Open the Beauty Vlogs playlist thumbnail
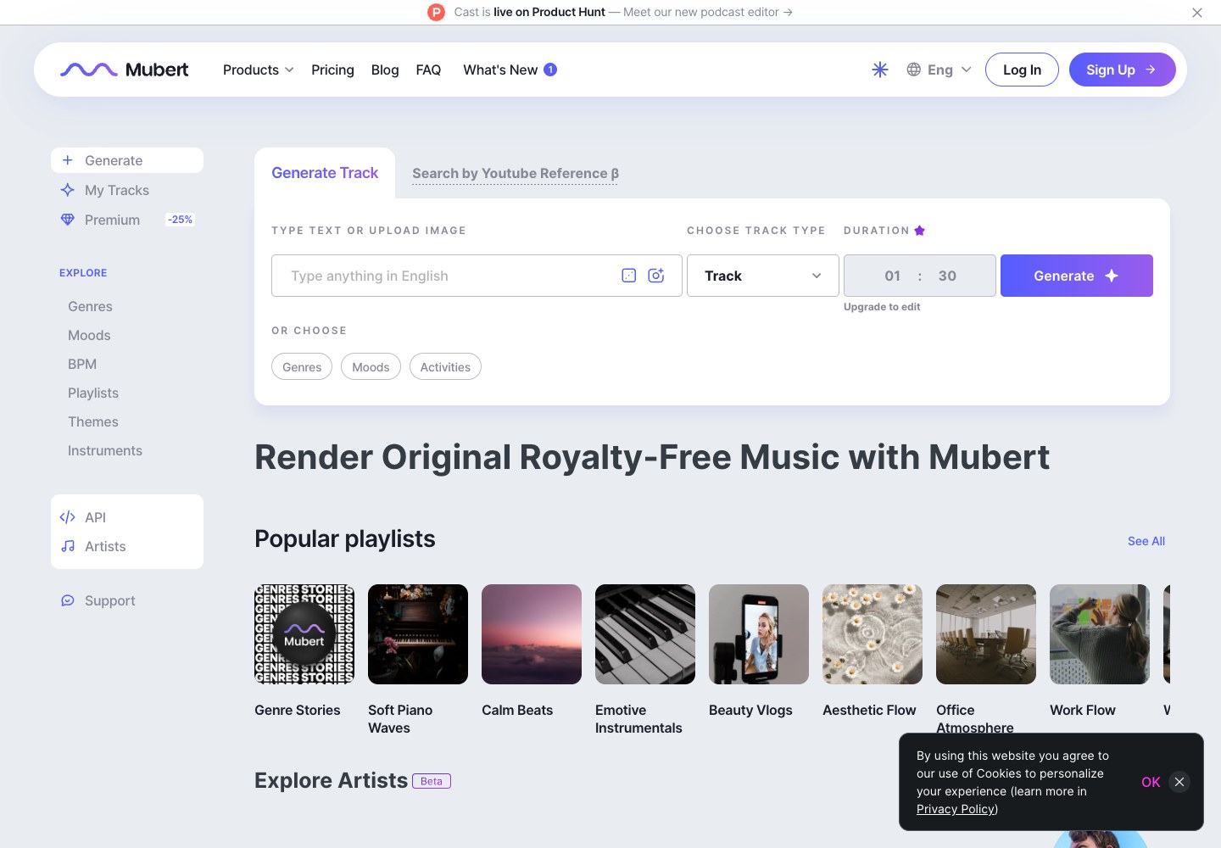Image resolution: width=1221 pixels, height=848 pixels. tap(759, 634)
